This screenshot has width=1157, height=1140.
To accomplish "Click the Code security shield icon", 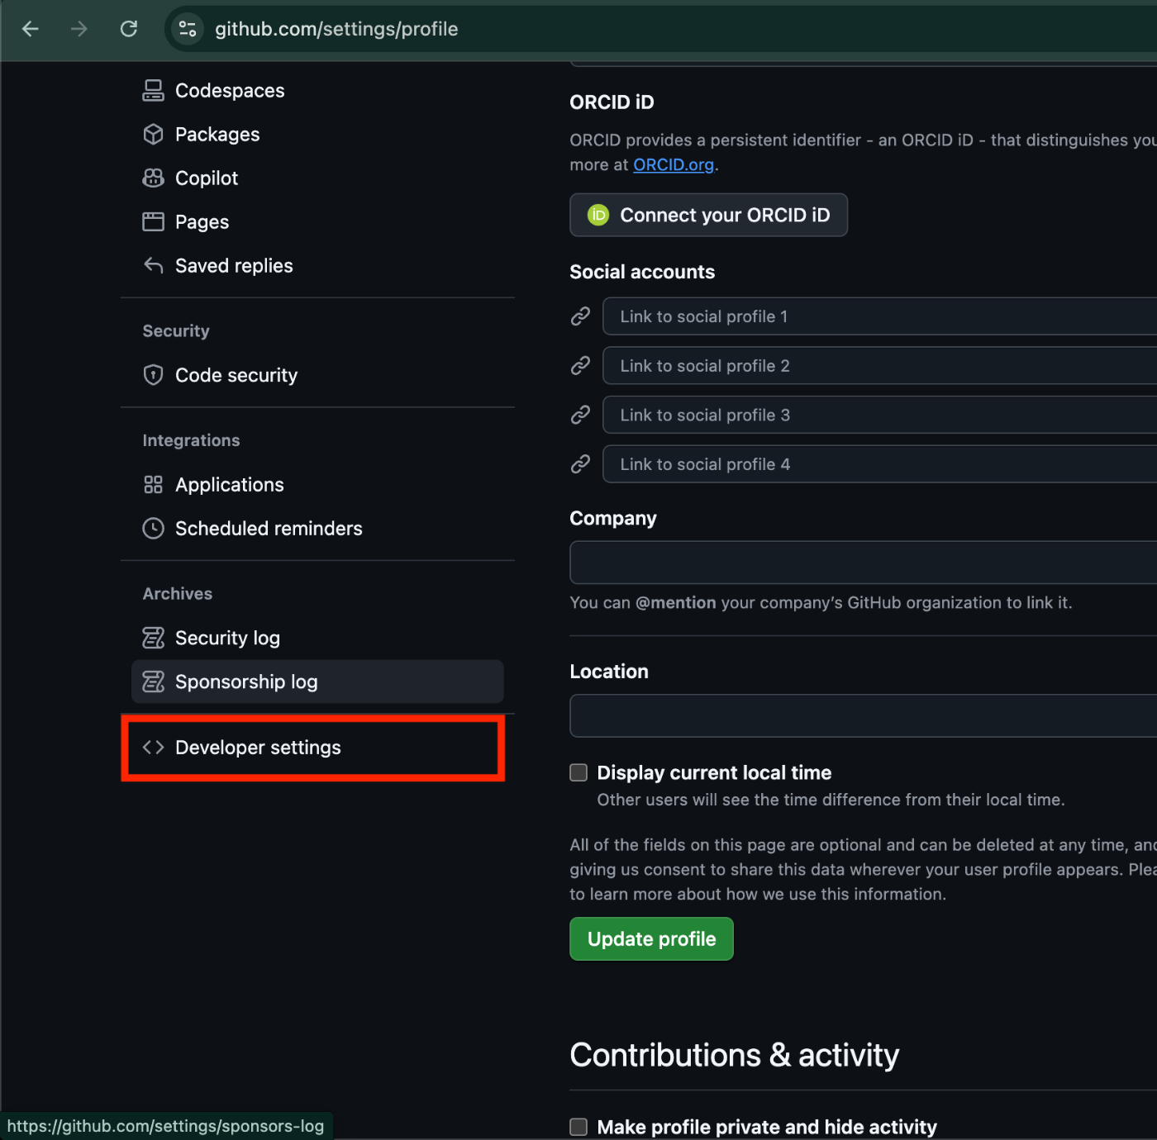I will 153,375.
